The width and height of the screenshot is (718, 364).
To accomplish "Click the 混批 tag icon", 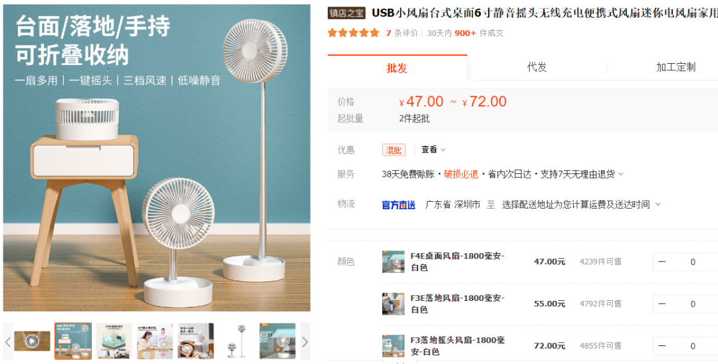I will 394,150.
